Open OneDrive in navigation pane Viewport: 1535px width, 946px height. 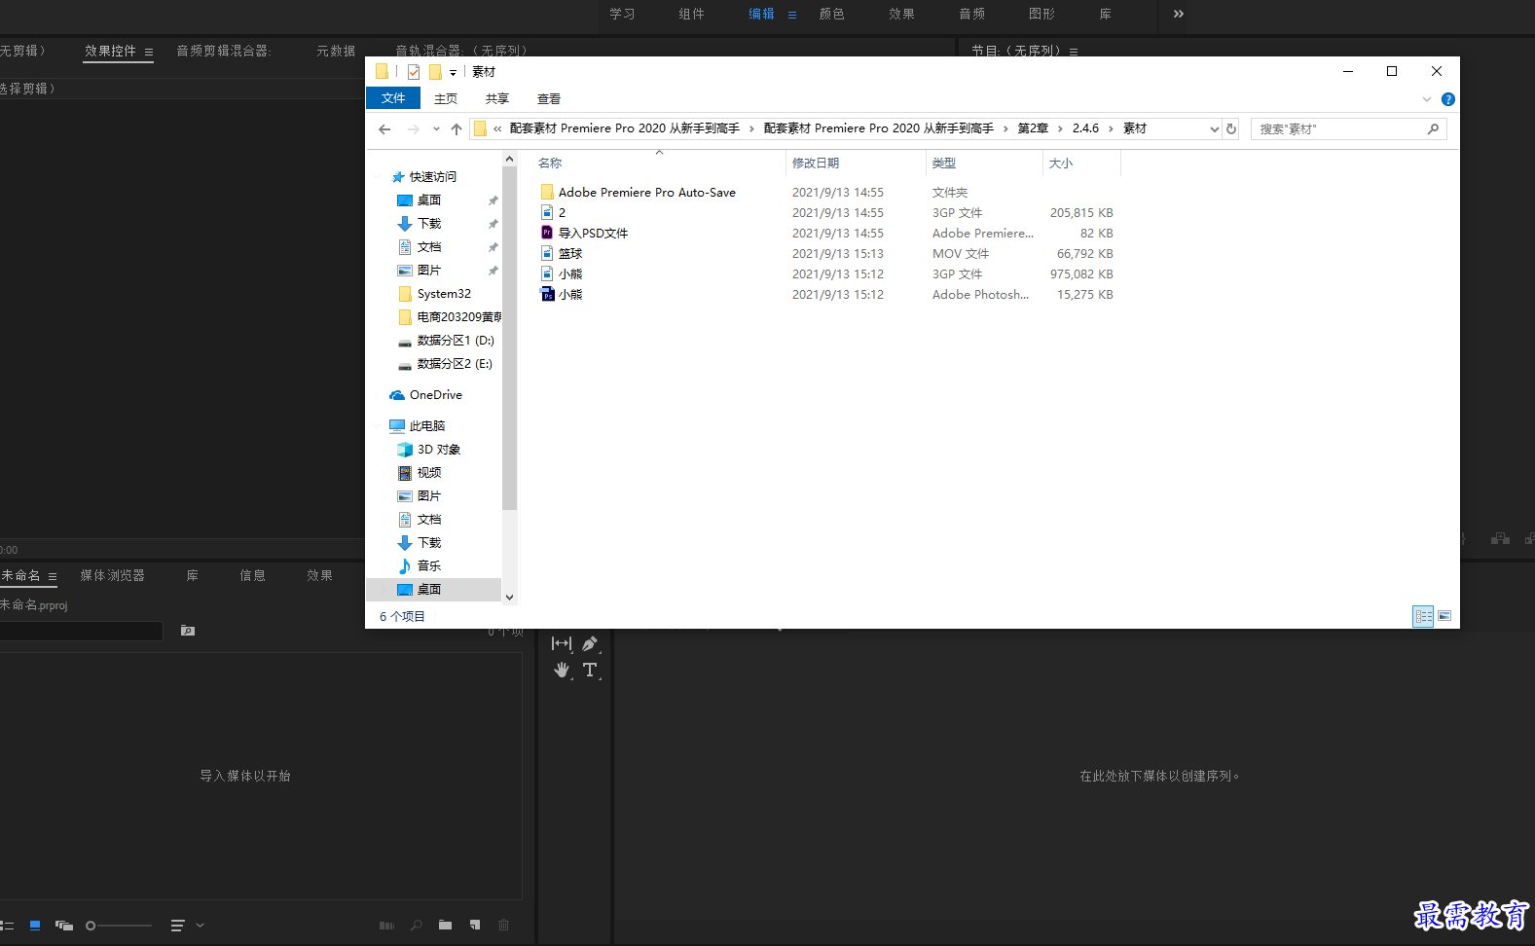(x=435, y=395)
